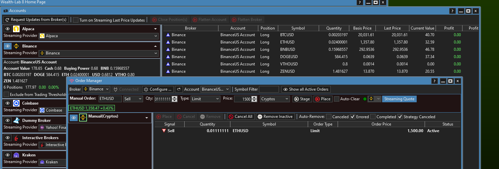Click the Price stepper arrows
This screenshot has width=499, height=169.
pyautogui.click(x=254, y=99)
